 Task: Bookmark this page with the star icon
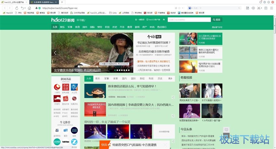(x=179, y=8)
